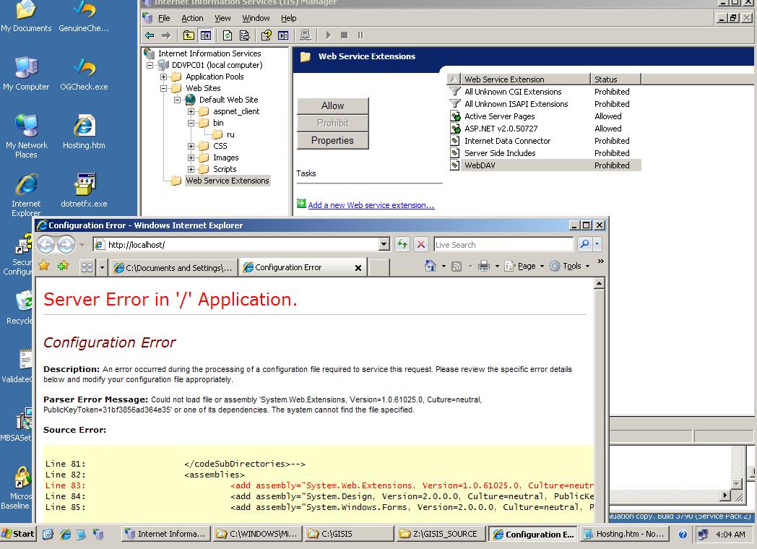This screenshot has width=757, height=549.
Task: Click the Back arrow in IIS Manager toolbar
Action: [x=150, y=35]
